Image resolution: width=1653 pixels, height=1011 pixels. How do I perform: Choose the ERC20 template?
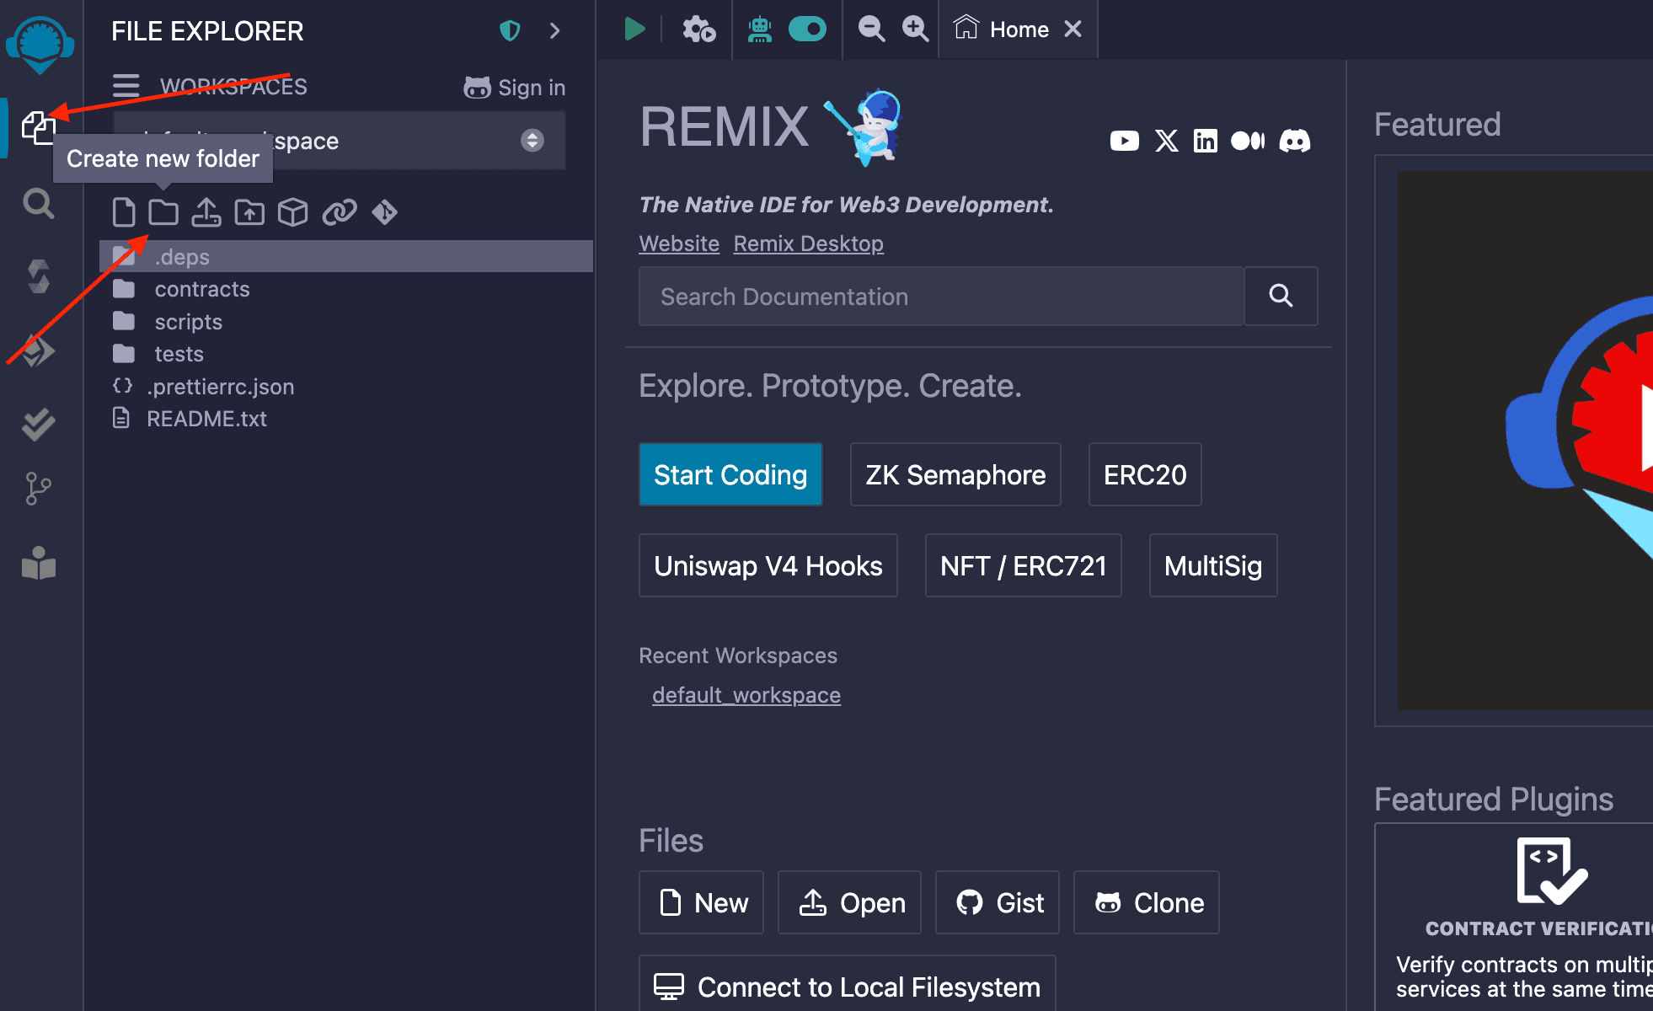pos(1145,474)
